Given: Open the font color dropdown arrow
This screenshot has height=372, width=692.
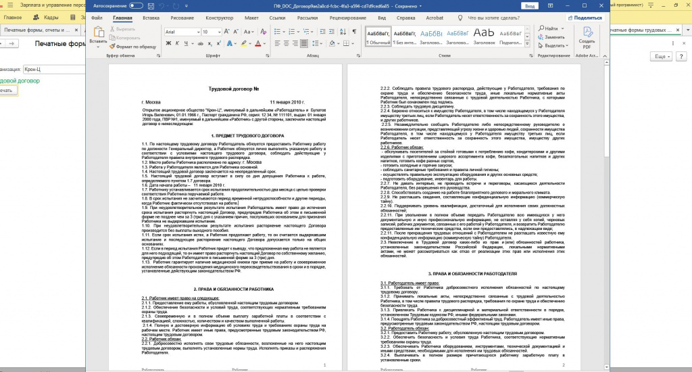Looking at the screenshot, I should tap(264, 44).
